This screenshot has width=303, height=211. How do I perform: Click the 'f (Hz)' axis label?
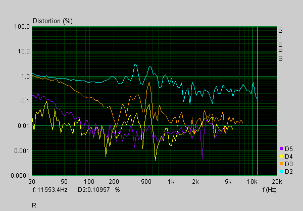click(269, 190)
